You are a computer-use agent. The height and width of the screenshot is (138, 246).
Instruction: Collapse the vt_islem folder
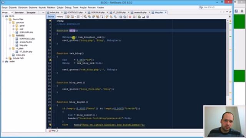tap(10, 49)
